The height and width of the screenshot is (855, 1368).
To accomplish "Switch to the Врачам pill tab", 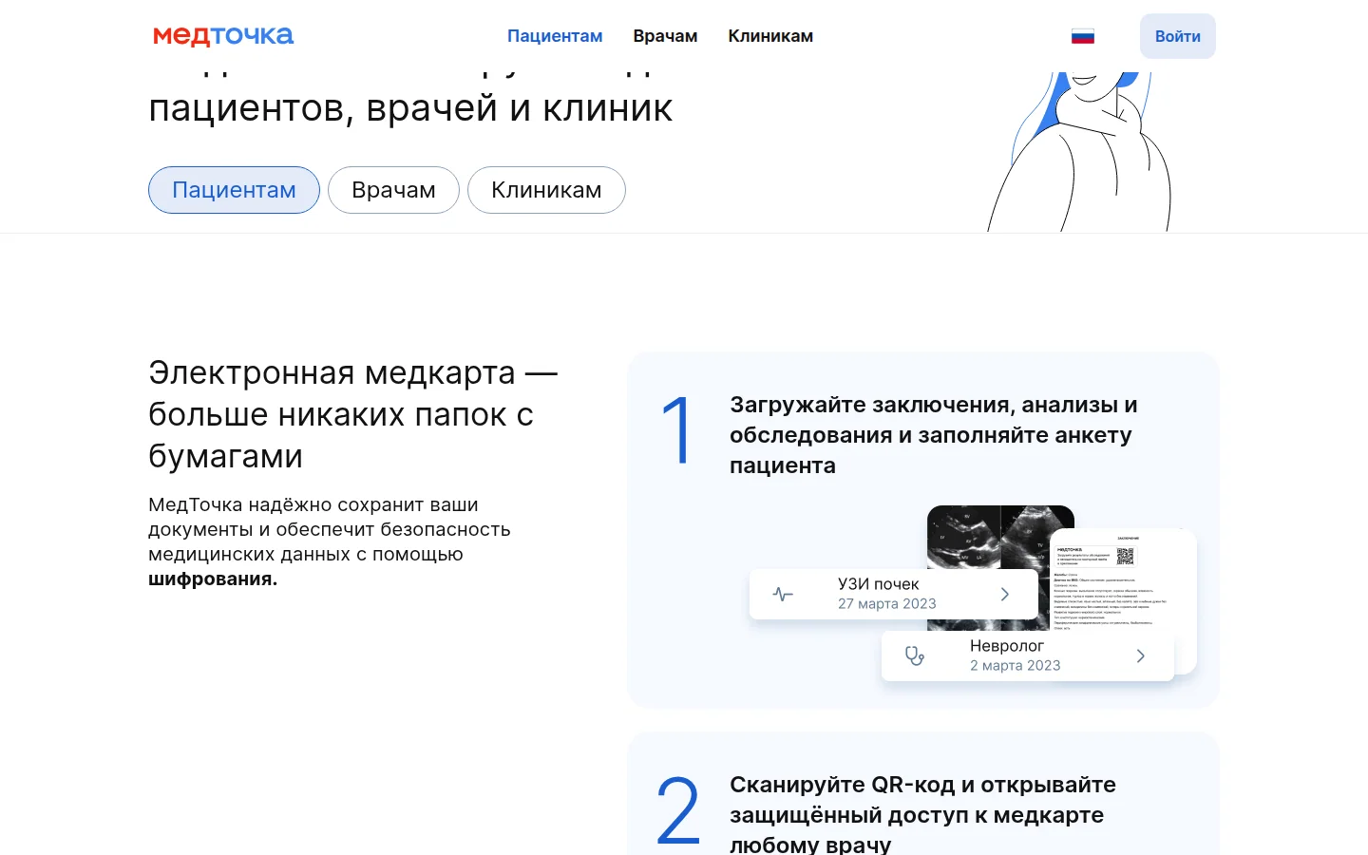I will [393, 190].
